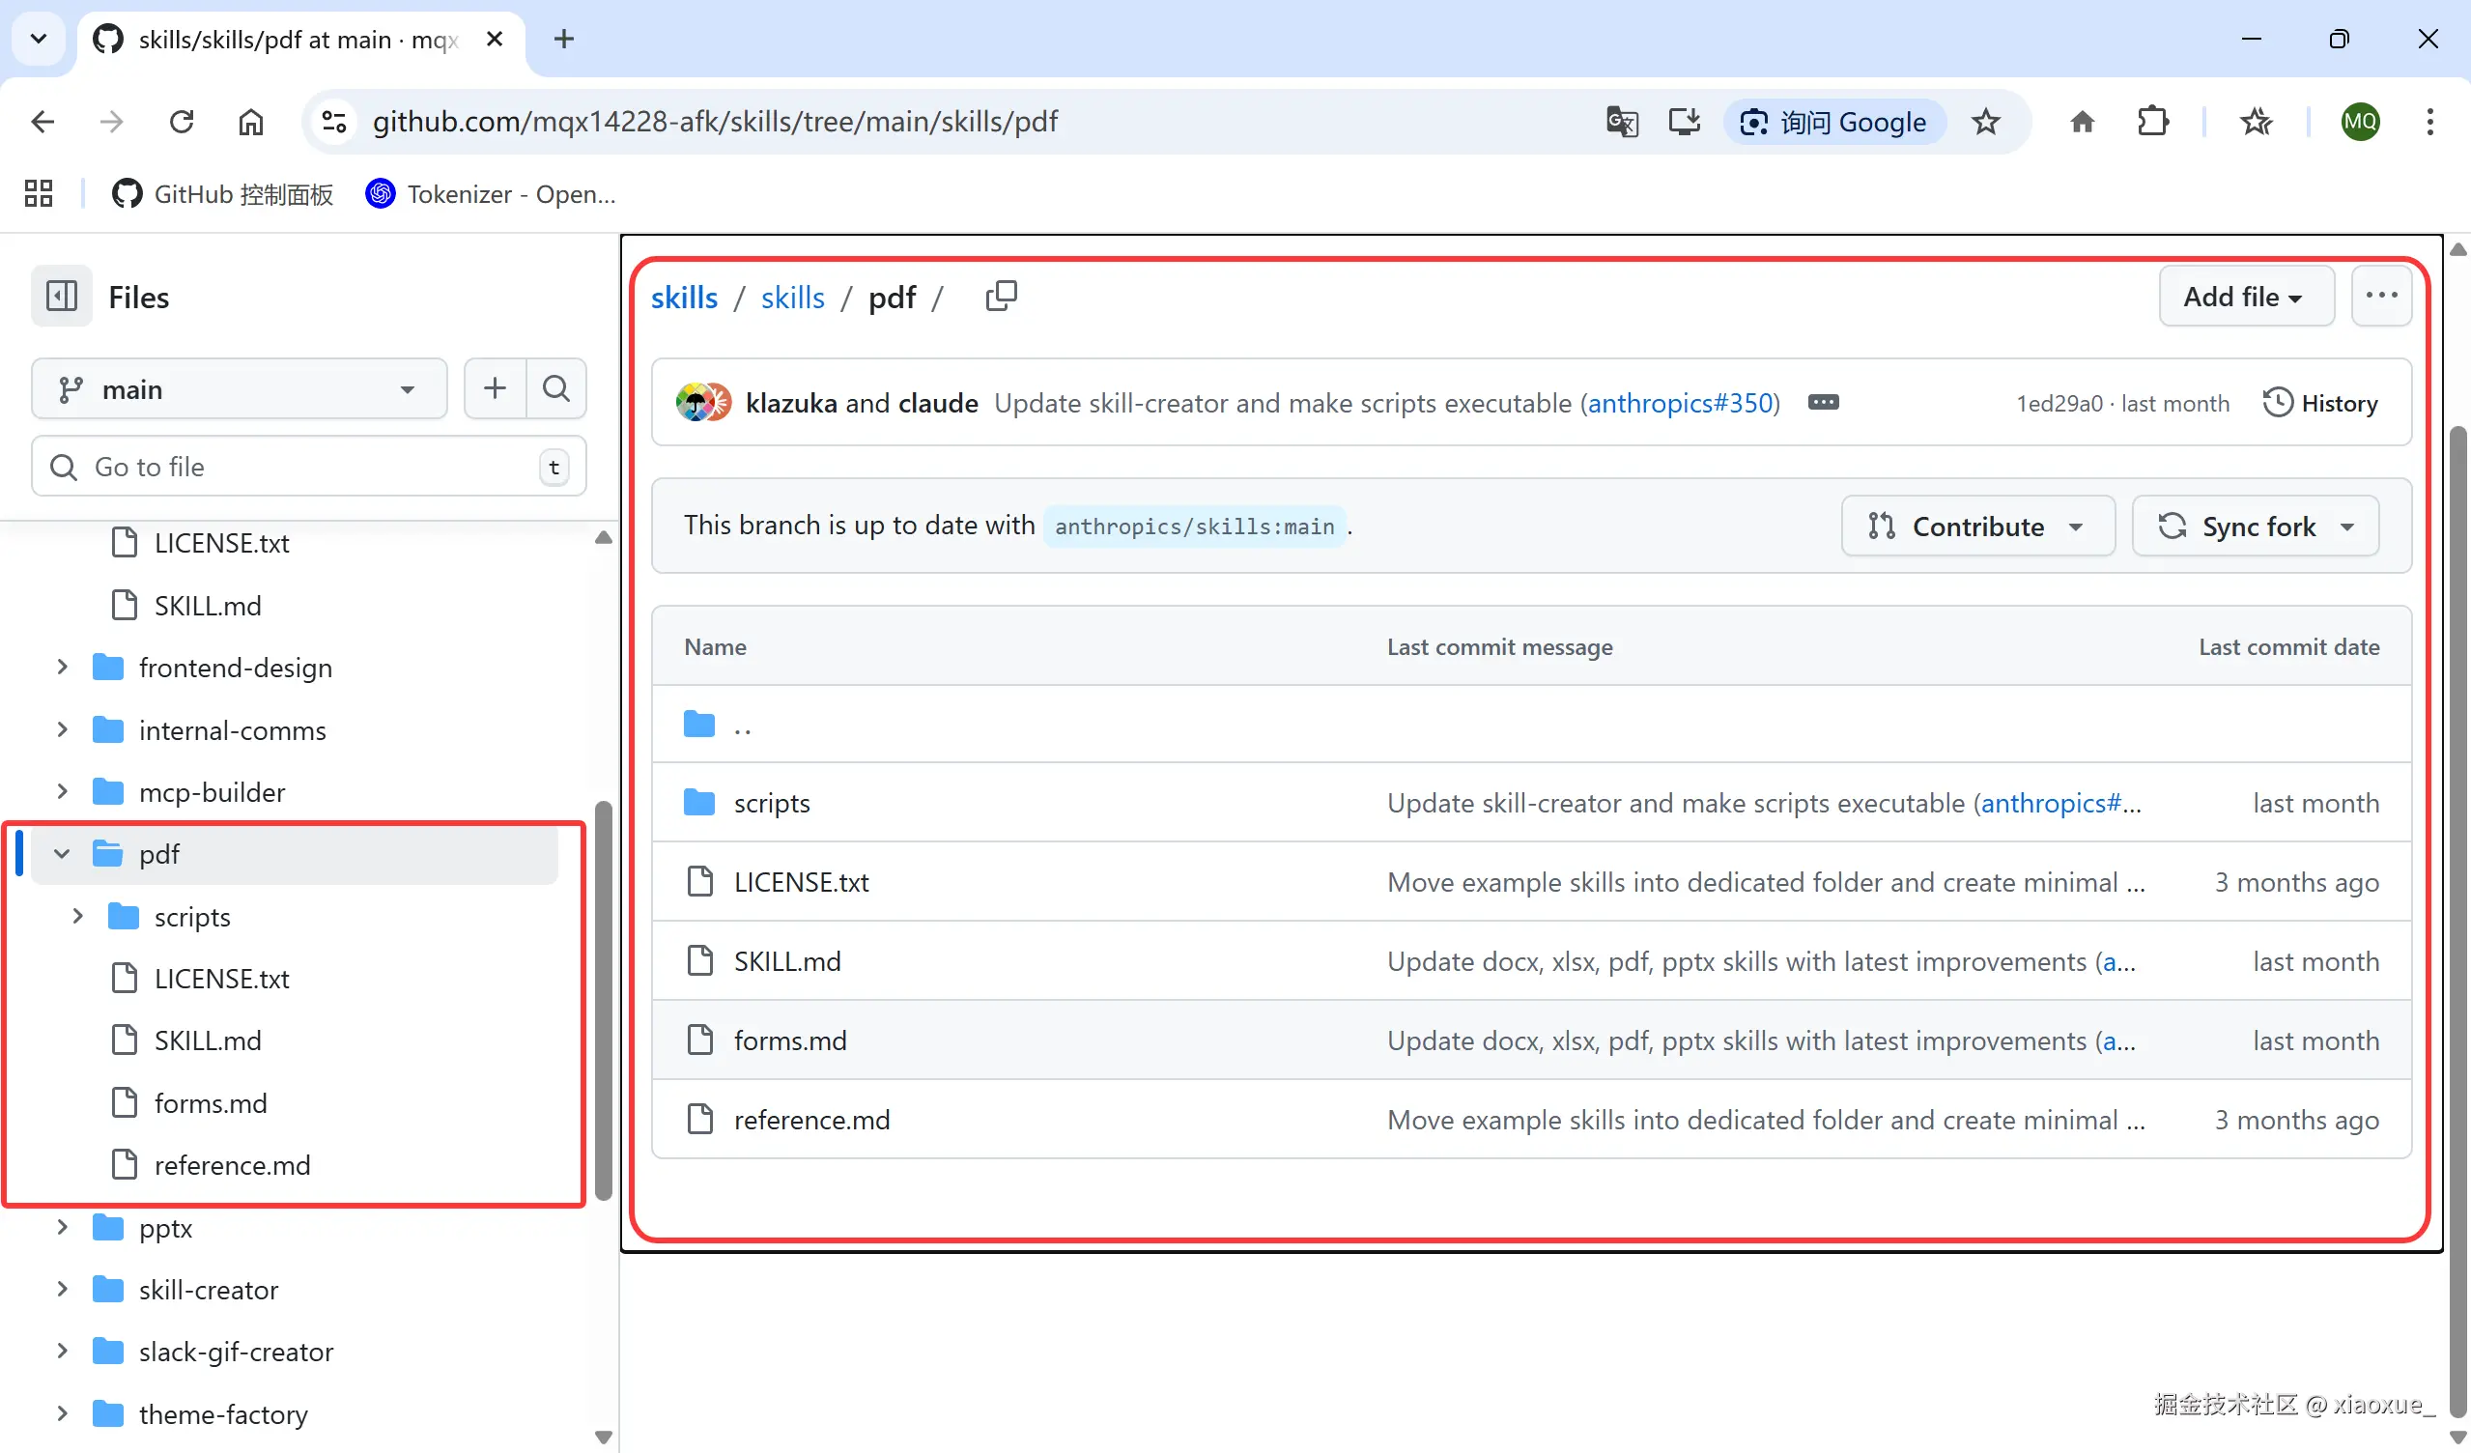Open SKILL.md in the file list
The width and height of the screenshot is (2471, 1453).
click(787, 962)
